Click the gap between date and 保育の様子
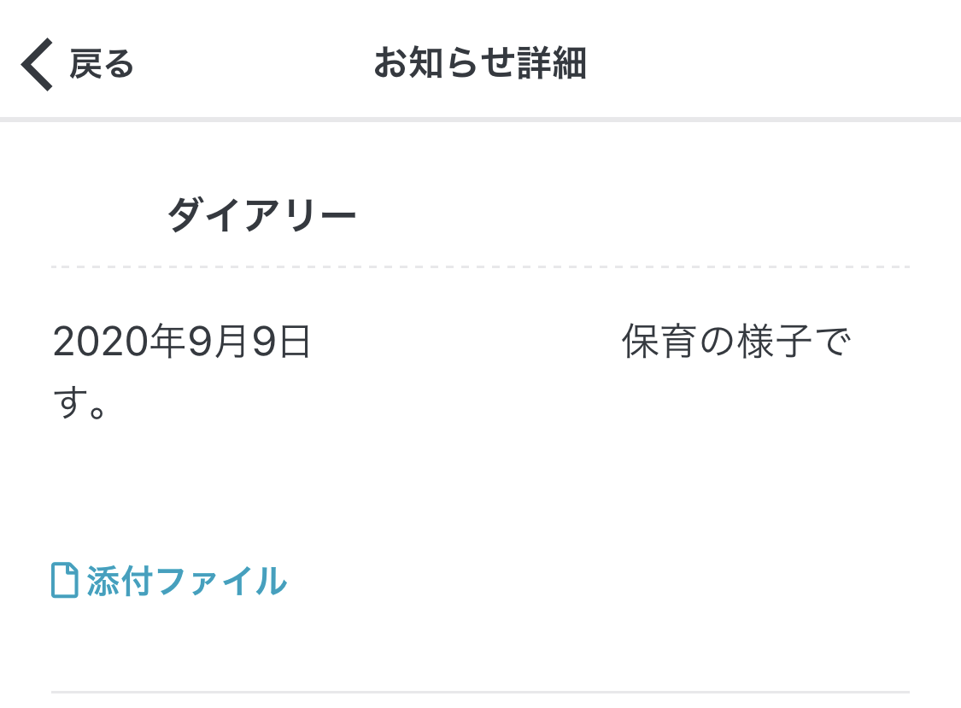Screen dimensions: 961x708 (x=466, y=342)
